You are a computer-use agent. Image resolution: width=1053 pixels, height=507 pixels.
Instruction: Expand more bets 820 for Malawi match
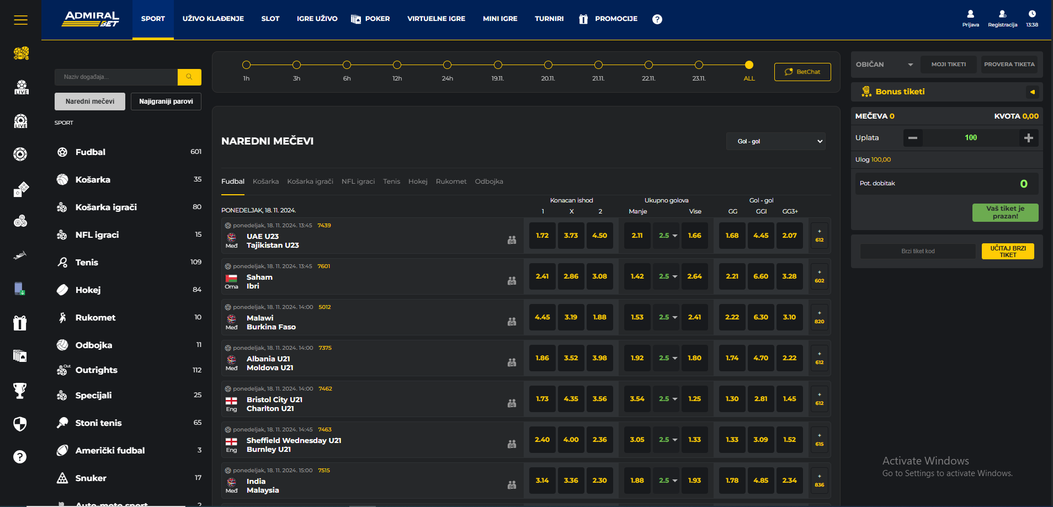(x=820, y=317)
